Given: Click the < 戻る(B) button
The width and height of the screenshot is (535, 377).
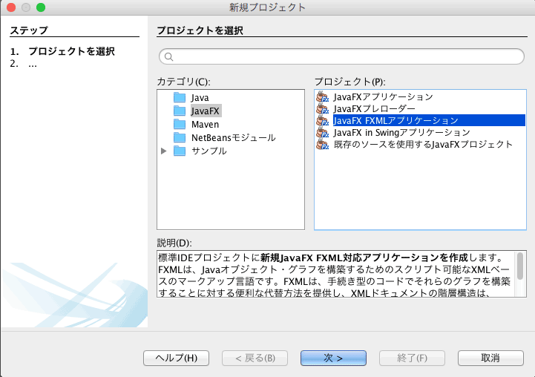Looking at the screenshot, I should coord(255,358).
